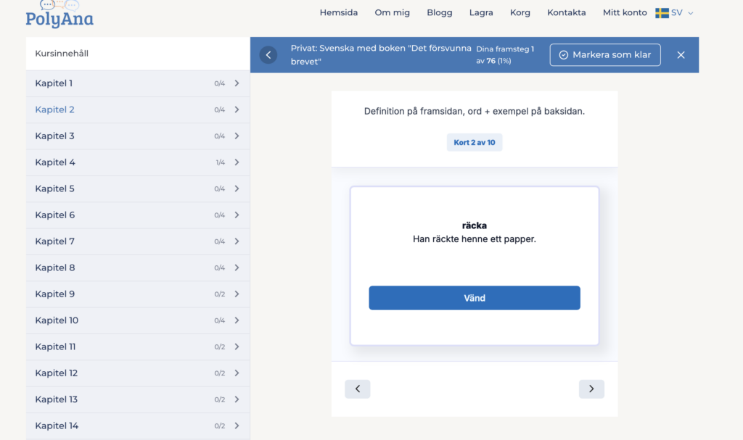Click the Swedish flag icon
This screenshot has width=743, height=440.
(662, 13)
